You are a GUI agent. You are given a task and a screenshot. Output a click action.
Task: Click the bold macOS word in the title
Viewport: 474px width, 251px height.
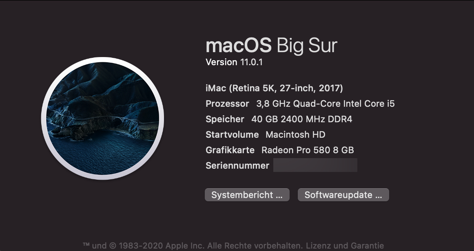point(238,45)
